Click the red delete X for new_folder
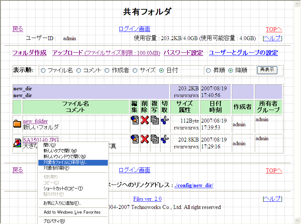 (145, 120)
